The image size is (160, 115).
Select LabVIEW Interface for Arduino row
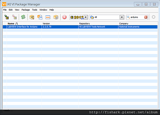tap(80, 27)
